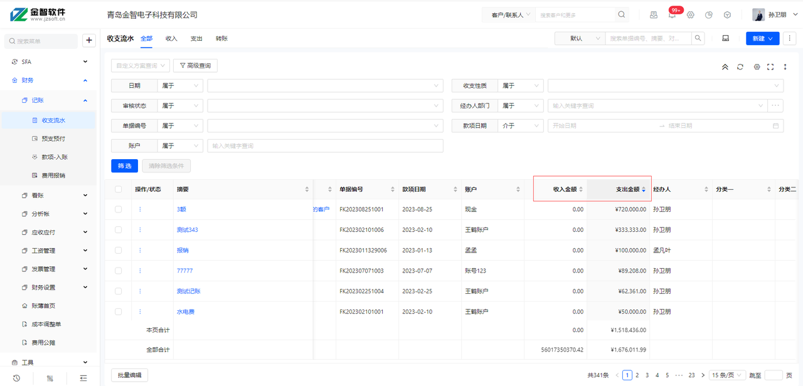
Task: Open row actions for 水电费 entry
Action: point(140,311)
